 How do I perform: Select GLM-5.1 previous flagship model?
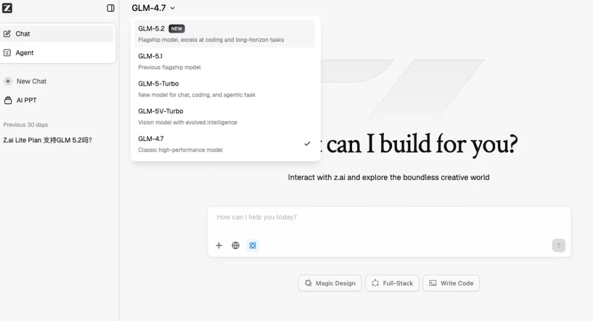[x=225, y=61]
